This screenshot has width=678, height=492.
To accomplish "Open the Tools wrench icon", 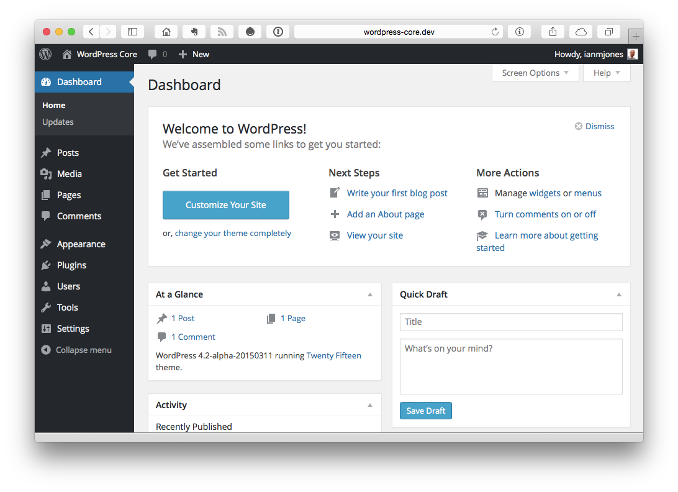I will (x=46, y=307).
